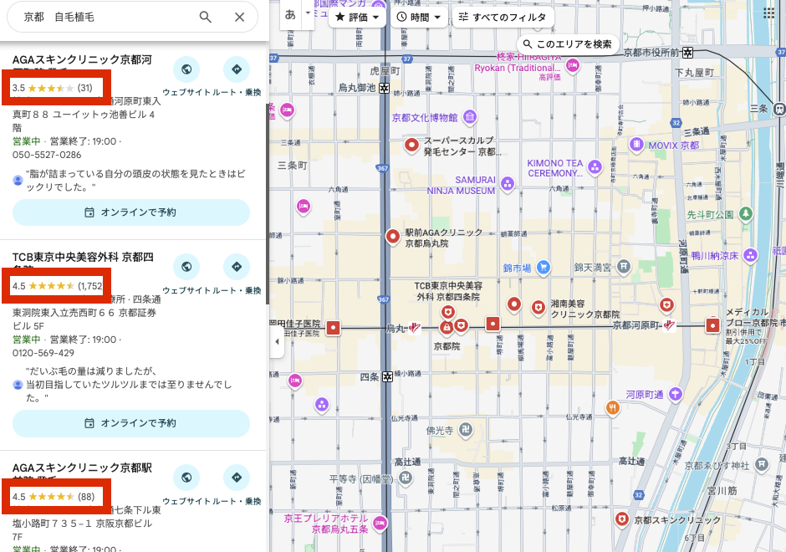The image size is (786, 552).
Task: Click the あ input method icon above the map
Action: tap(288, 13)
